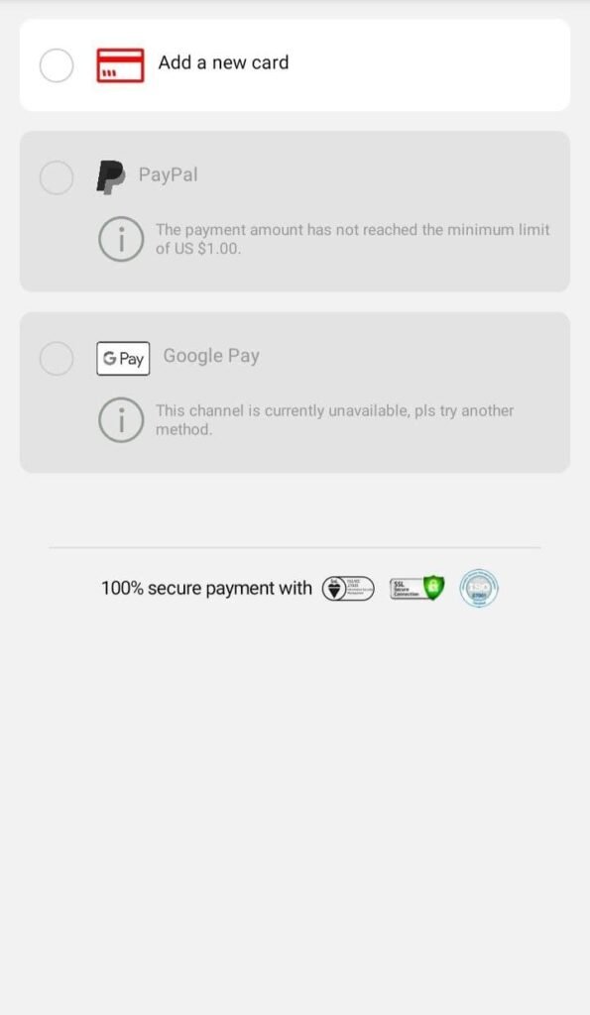Click the red credit card icon

coord(120,65)
